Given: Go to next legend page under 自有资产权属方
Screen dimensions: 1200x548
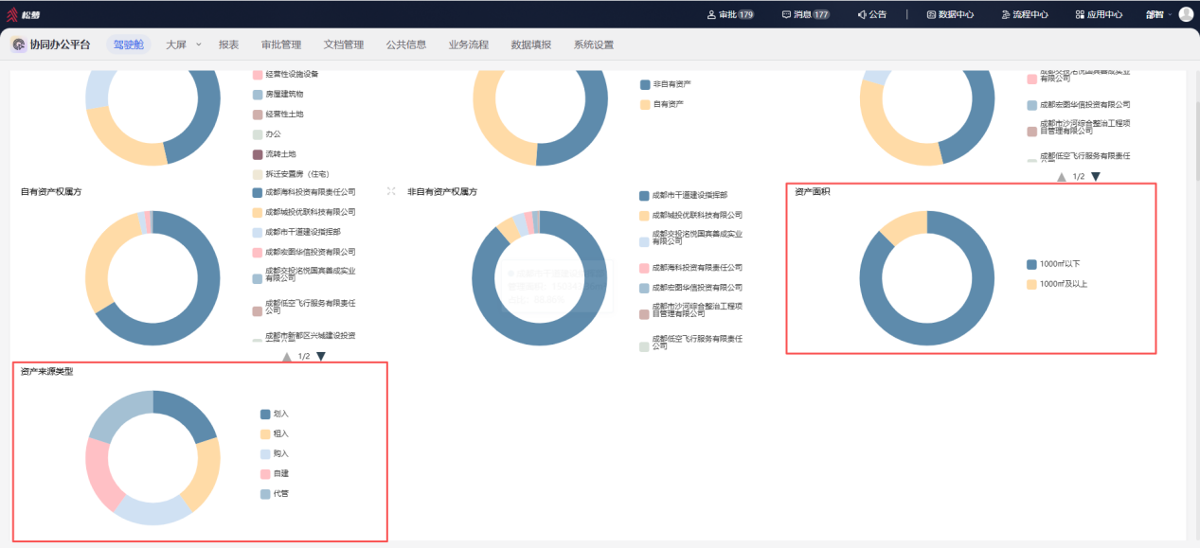Looking at the screenshot, I should [321, 357].
